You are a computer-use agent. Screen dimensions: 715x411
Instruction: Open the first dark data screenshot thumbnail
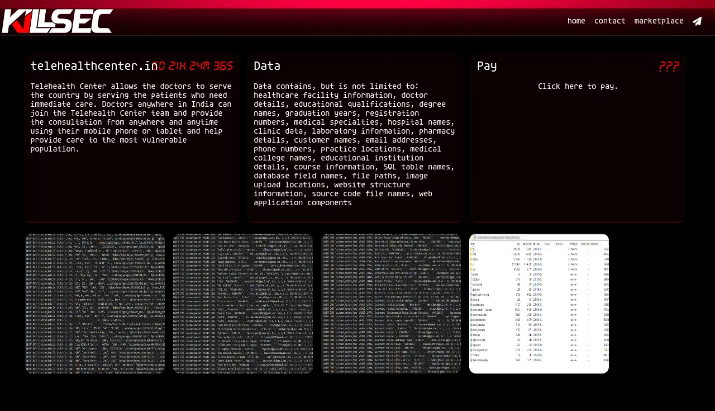point(95,304)
